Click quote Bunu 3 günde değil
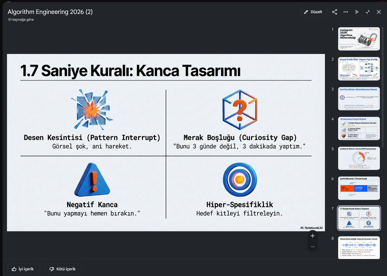Screen dimensions: 387x276 pyautogui.click(x=240, y=146)
